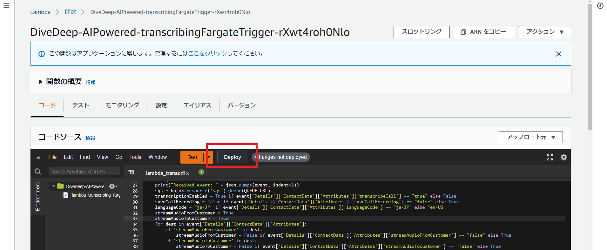Open the アクション dropdown
Image resolution: width=607 pixels, height=250 pixels.
click(x=544, y=32)
